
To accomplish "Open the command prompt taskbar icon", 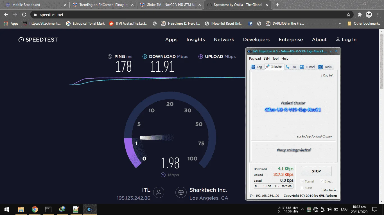I will coord(49,209).
